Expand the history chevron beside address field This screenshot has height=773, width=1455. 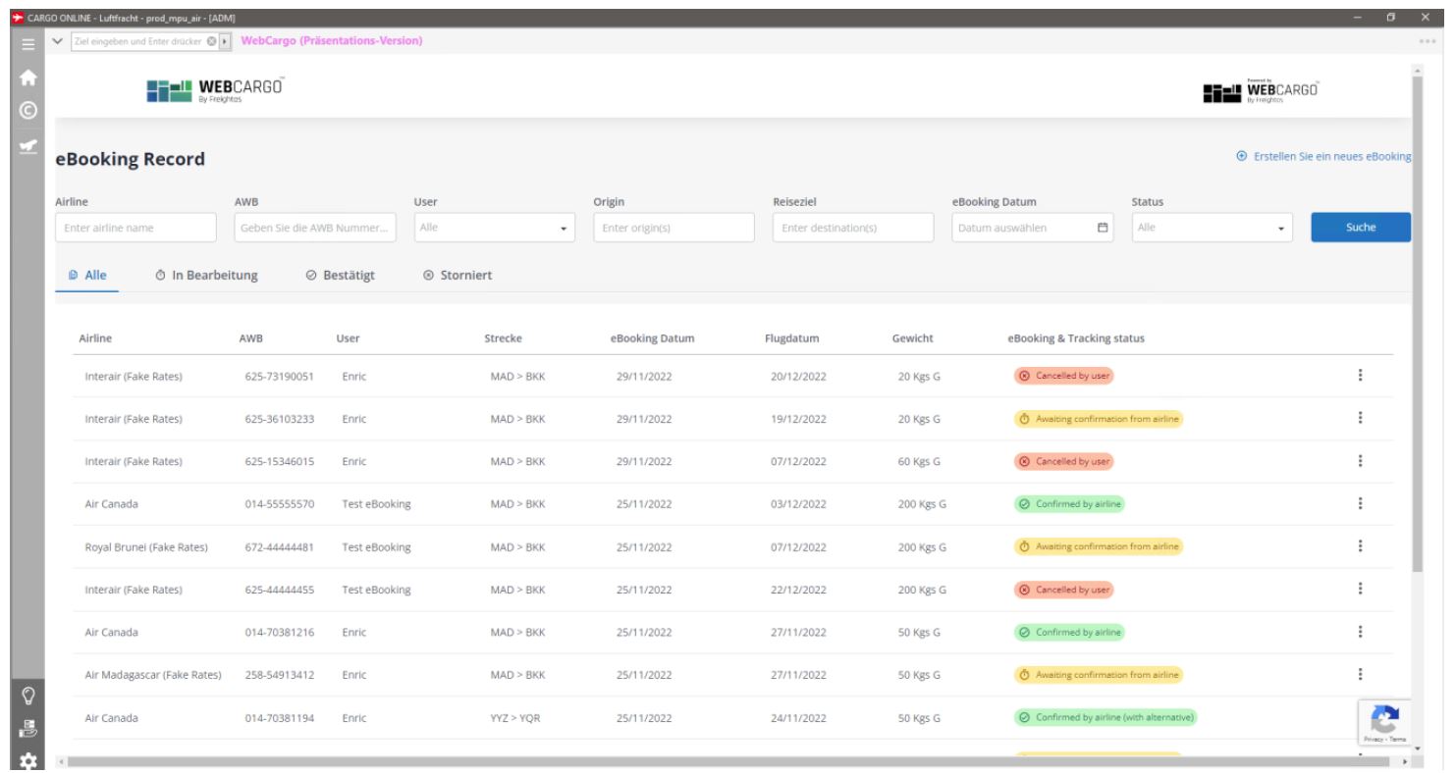(x=58, y=41)
